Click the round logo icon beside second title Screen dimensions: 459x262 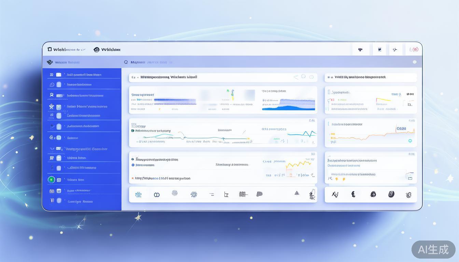tap(96, 49)
